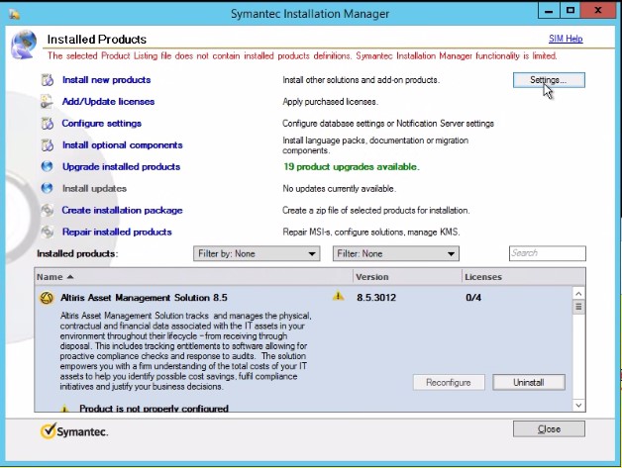Click the Uninstall button
622x468 pixels.
tap(529, 382)
